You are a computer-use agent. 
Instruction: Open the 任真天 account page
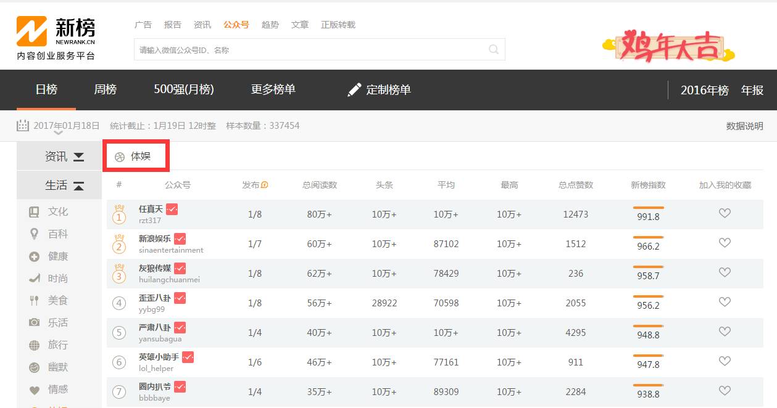click(x=151, y=210)
